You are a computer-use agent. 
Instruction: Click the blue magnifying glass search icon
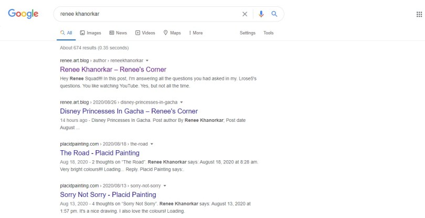[274, 14]
